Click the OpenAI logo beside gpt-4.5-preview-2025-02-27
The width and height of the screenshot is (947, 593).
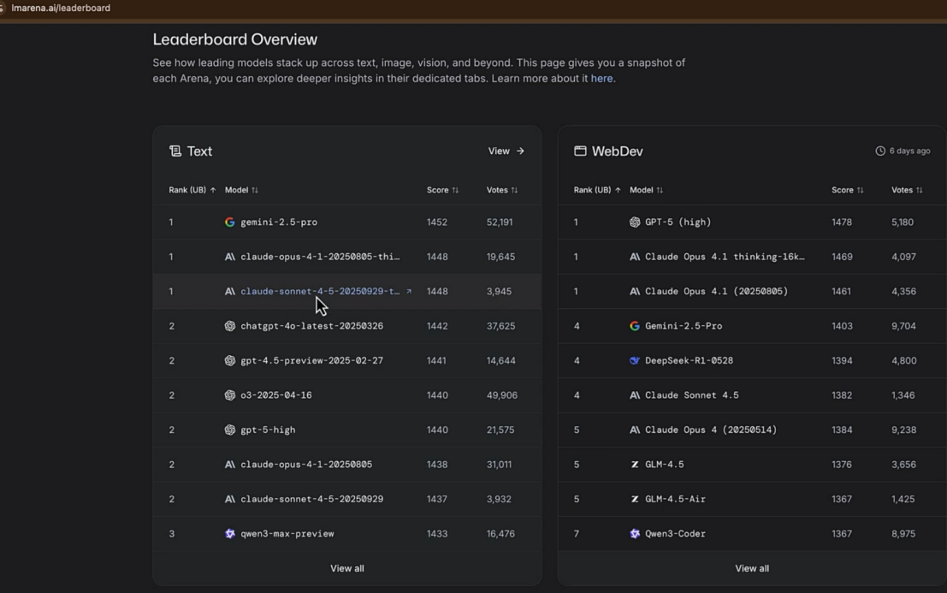pos(229,360)
